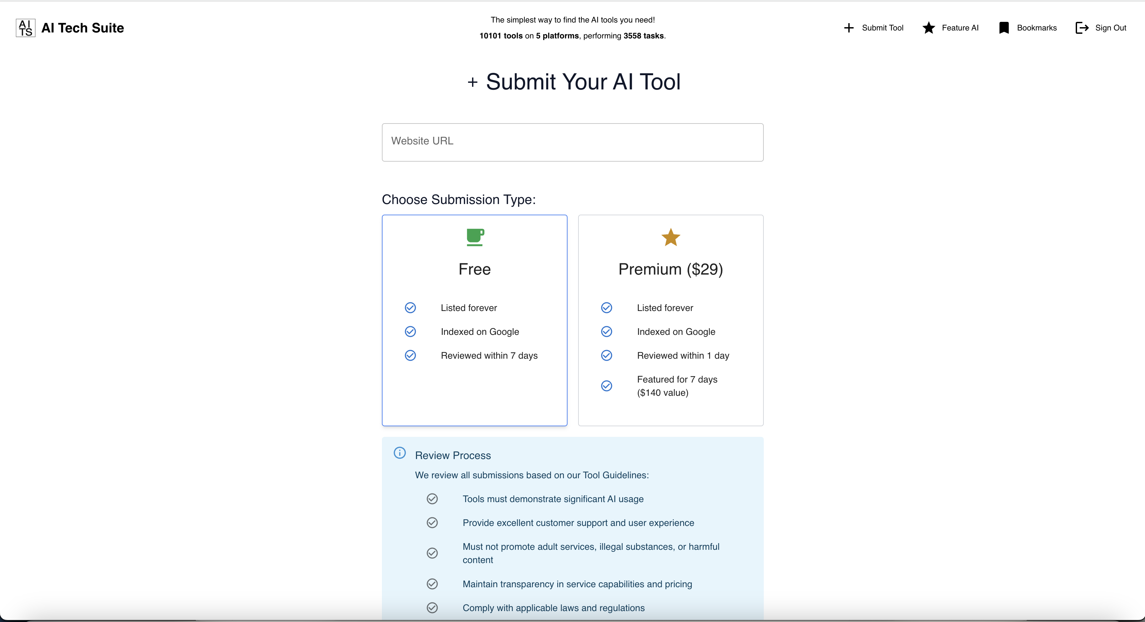Screen dimensions: 1145x622
Task: Open the Submit Tool nav item
Action: click(x=882, y=28)
